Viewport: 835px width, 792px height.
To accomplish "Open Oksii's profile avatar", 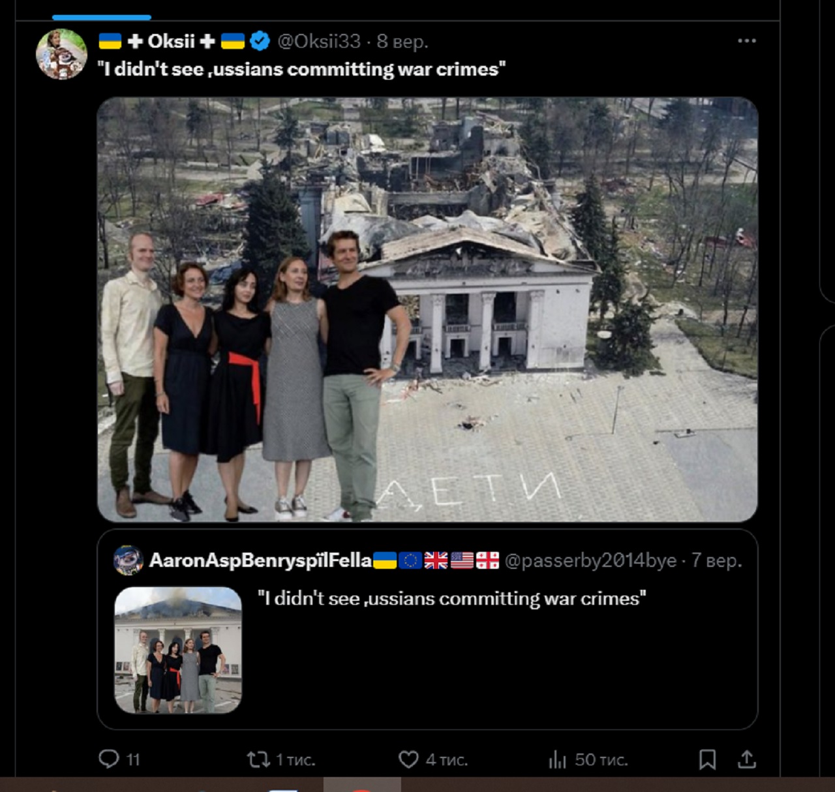I will [61, 54].
